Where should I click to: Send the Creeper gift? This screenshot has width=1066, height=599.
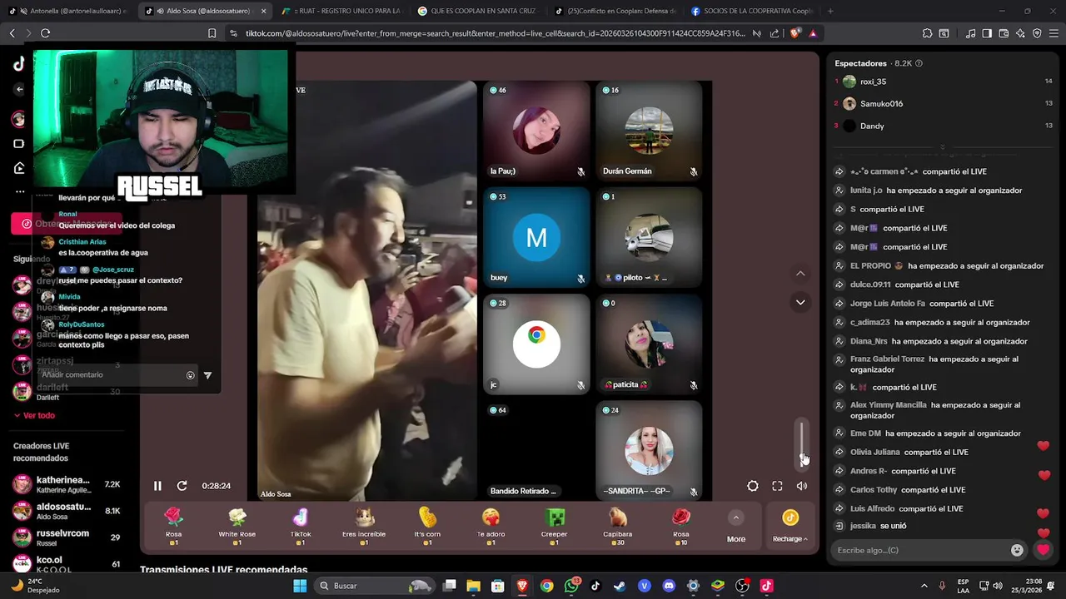554,526
